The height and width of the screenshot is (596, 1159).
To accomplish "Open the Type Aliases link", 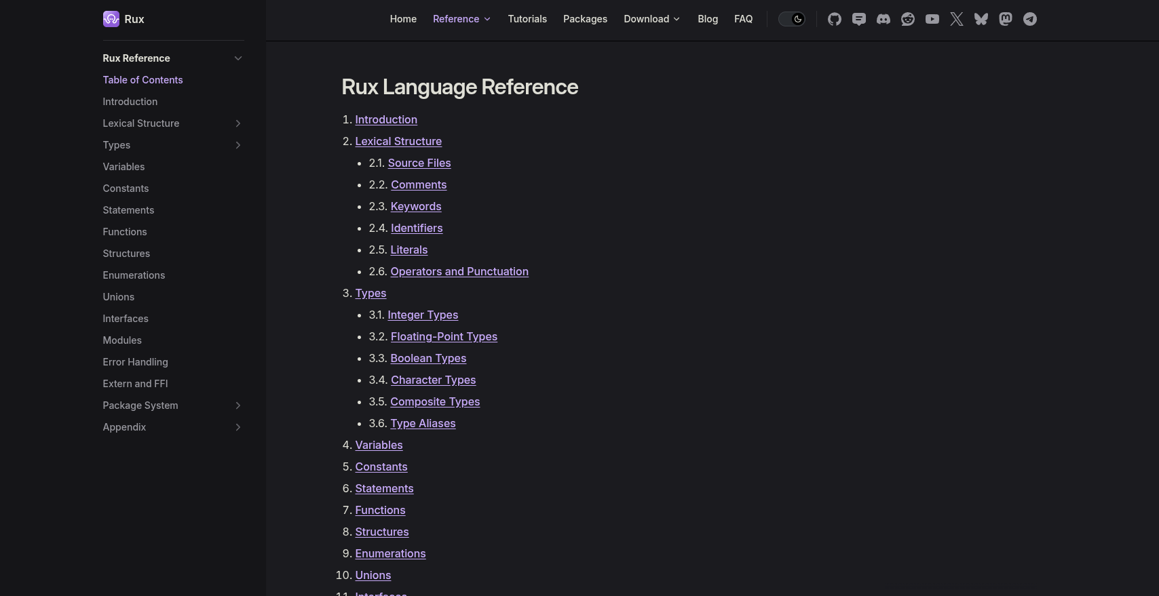I will [x=423, y=423].
